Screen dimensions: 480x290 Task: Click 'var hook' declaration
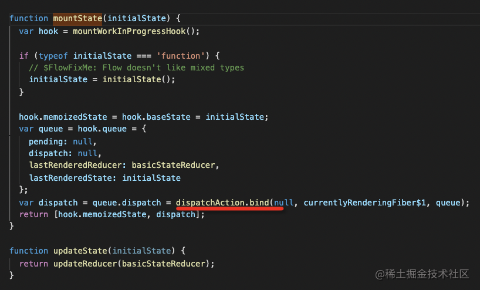[x=39, y=31]
